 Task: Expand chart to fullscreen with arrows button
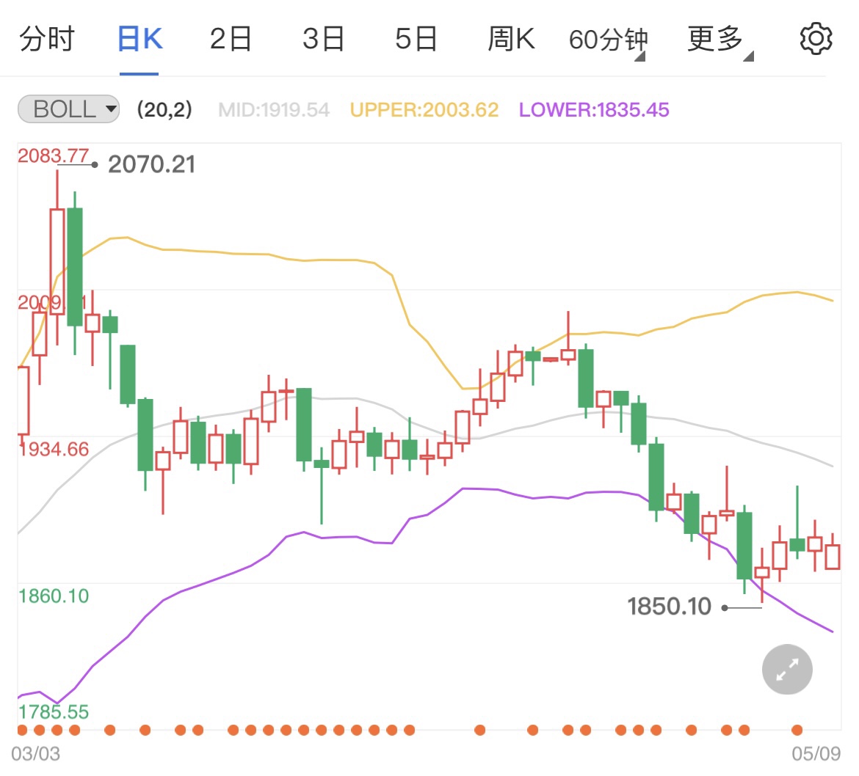[x=787, y=670]
